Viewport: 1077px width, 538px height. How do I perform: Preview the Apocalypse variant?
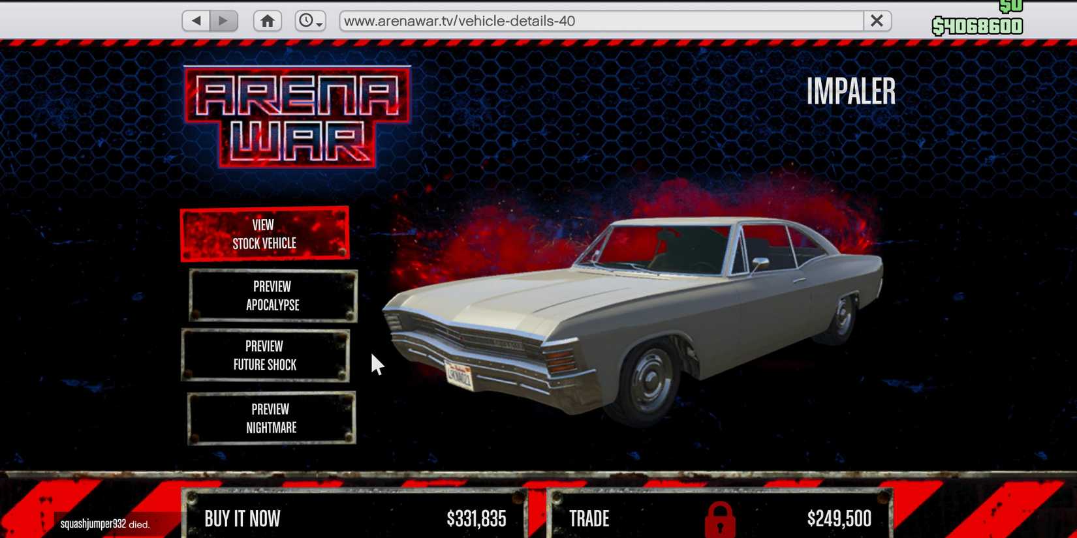273,296
